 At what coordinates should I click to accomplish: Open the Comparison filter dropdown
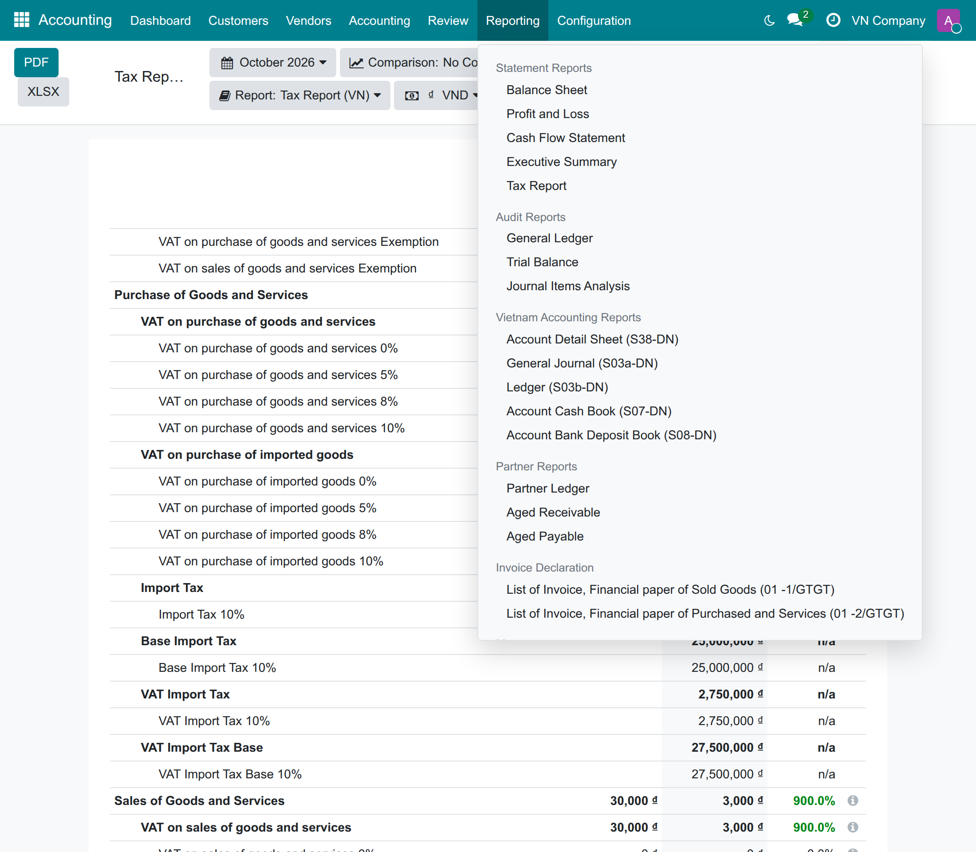[409, 62]
